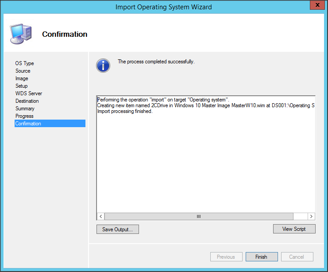The height and width of the screenshot is (272, 328).
Task: Click the disabled Previous button
Action: click(x=226, y=256)
